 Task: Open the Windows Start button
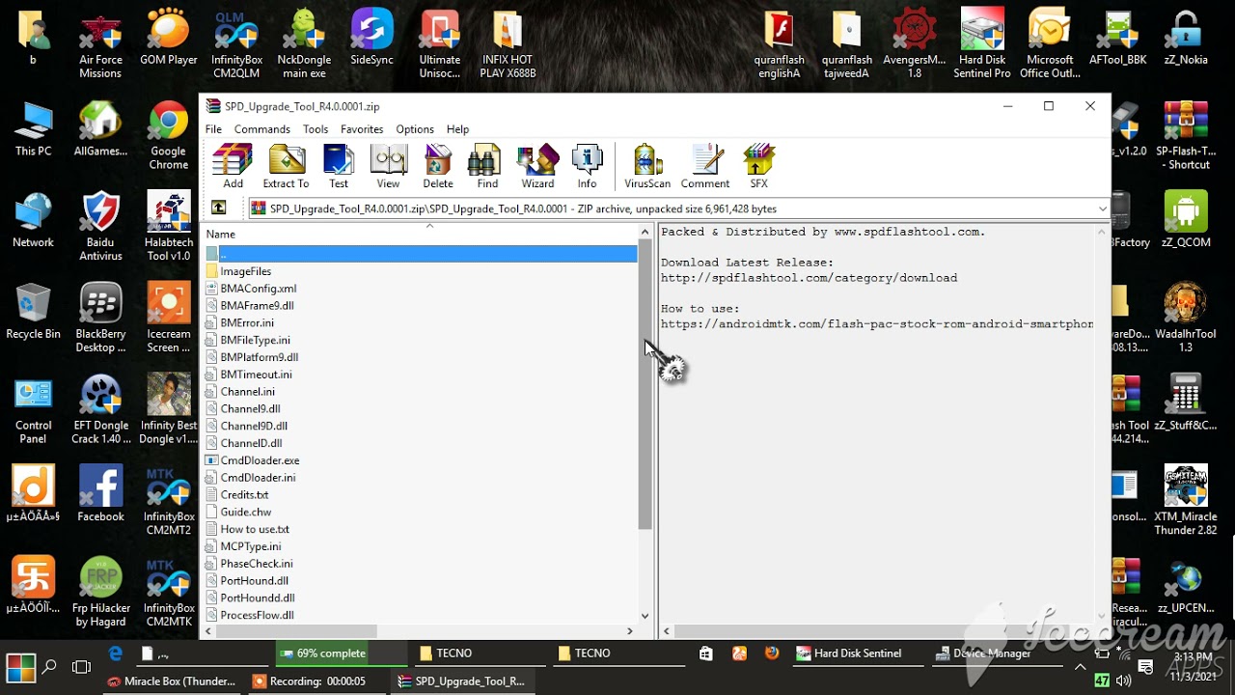[x=20, y=667]
